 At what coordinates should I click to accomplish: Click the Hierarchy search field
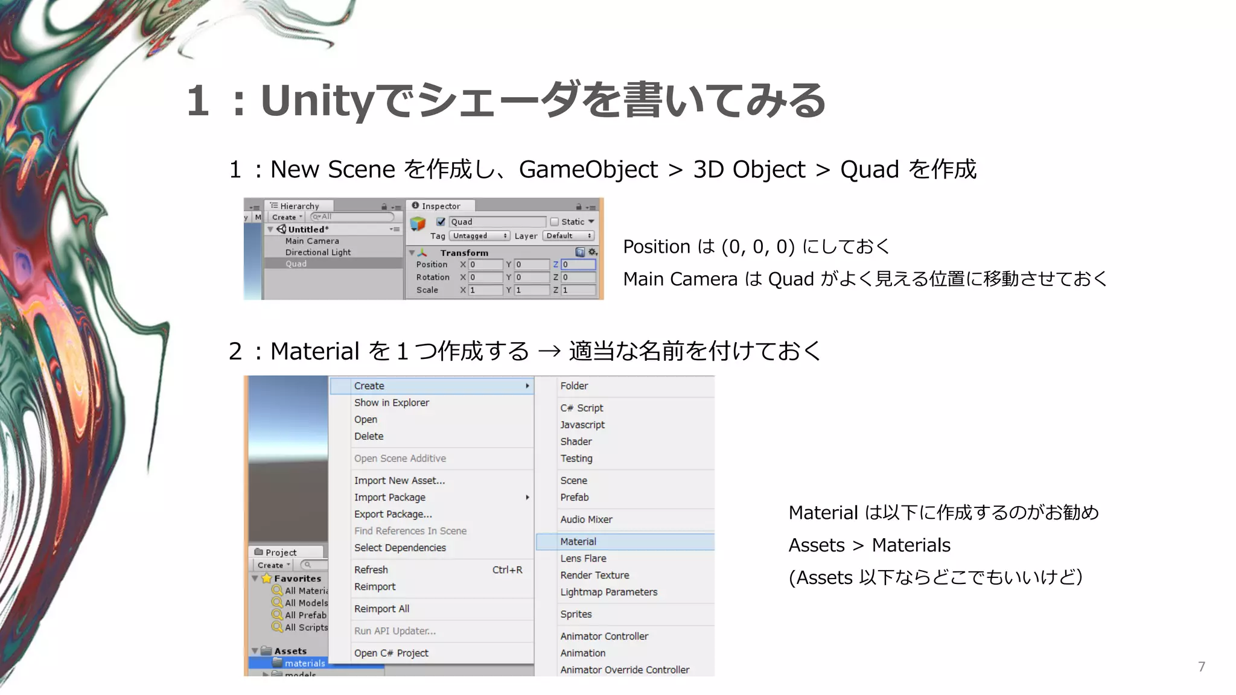click(x=352, y=217)
